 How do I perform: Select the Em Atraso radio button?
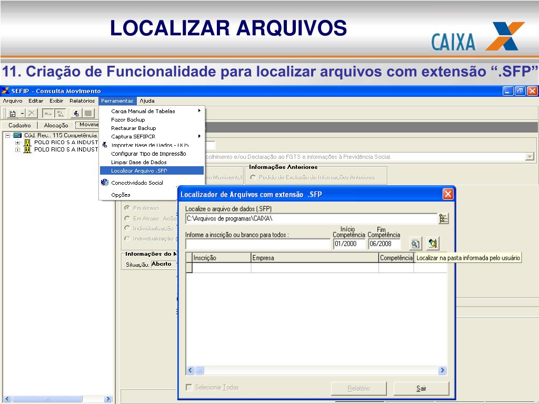tap(127, 208)
